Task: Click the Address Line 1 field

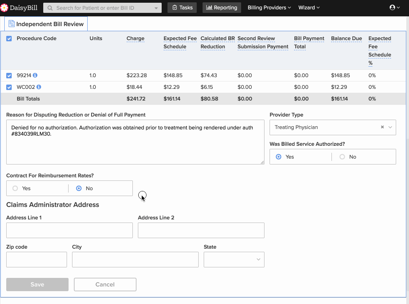Action: pos(69,230)
